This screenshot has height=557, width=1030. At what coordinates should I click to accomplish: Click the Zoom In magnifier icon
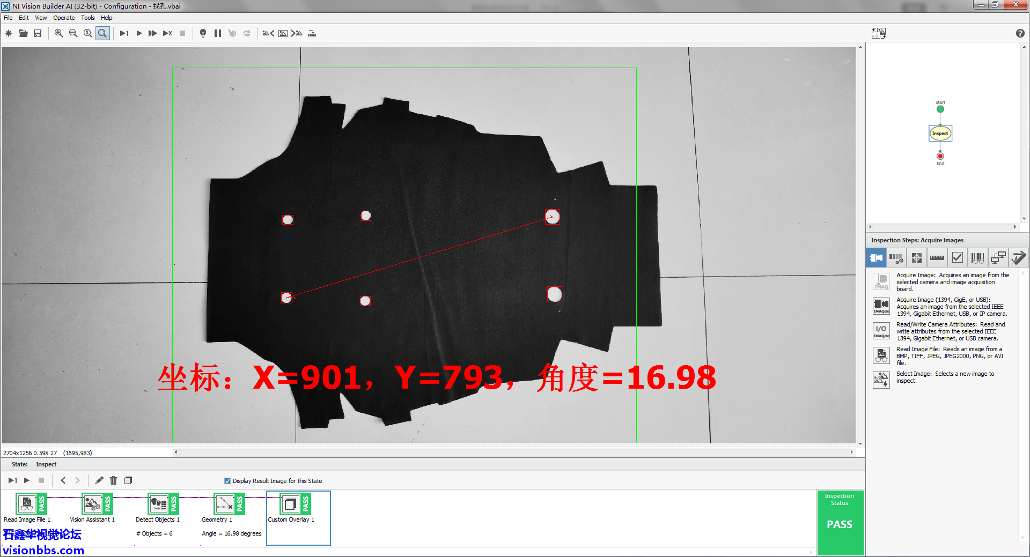pyautogui.click(x=58, y=33)
